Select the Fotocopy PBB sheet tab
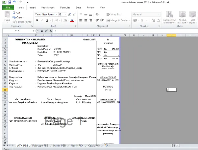 (40, 146)
